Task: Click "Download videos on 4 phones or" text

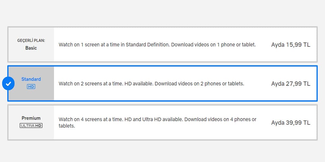Action: (x=220, y=119)
